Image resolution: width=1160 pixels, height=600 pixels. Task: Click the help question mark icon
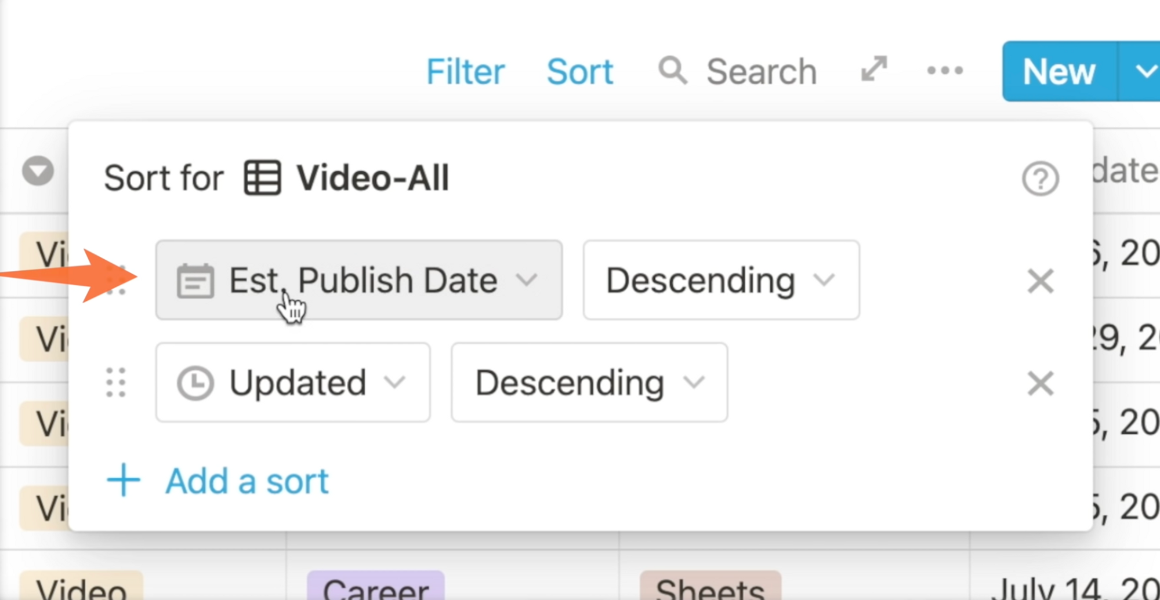pyautogui.click(x=1040, y=179)
